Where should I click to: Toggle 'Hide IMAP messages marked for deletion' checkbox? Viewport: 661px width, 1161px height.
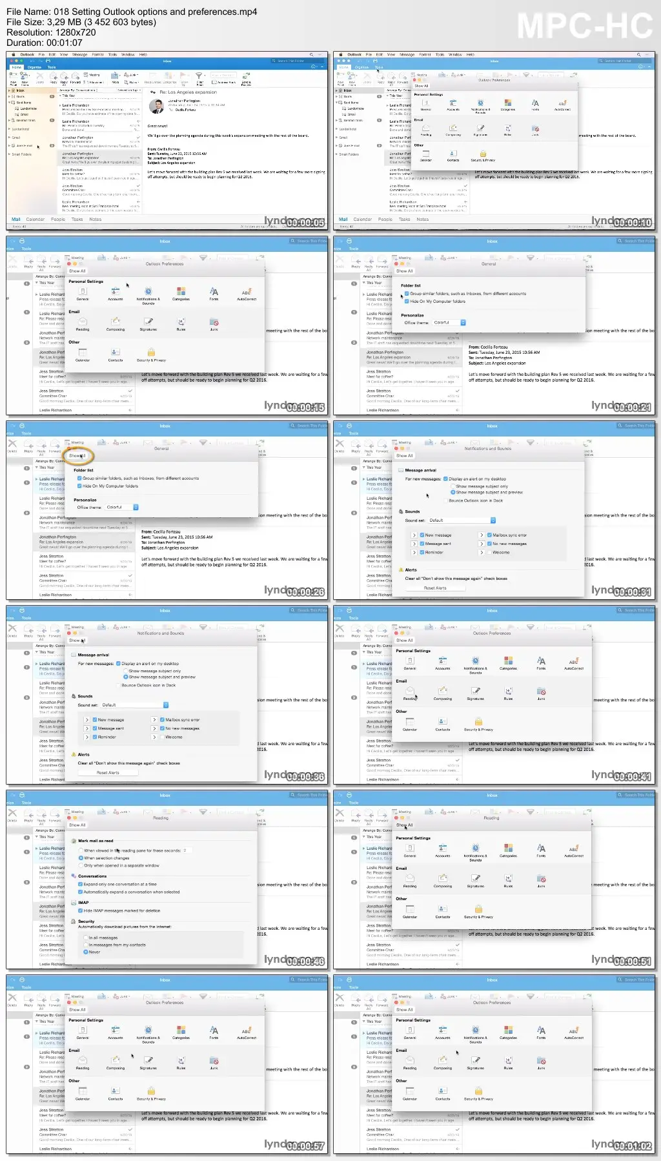click(x=80, y=910)
